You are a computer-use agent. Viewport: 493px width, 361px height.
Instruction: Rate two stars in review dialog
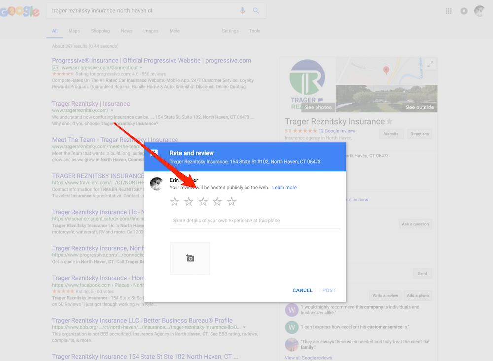pos(189,202)
